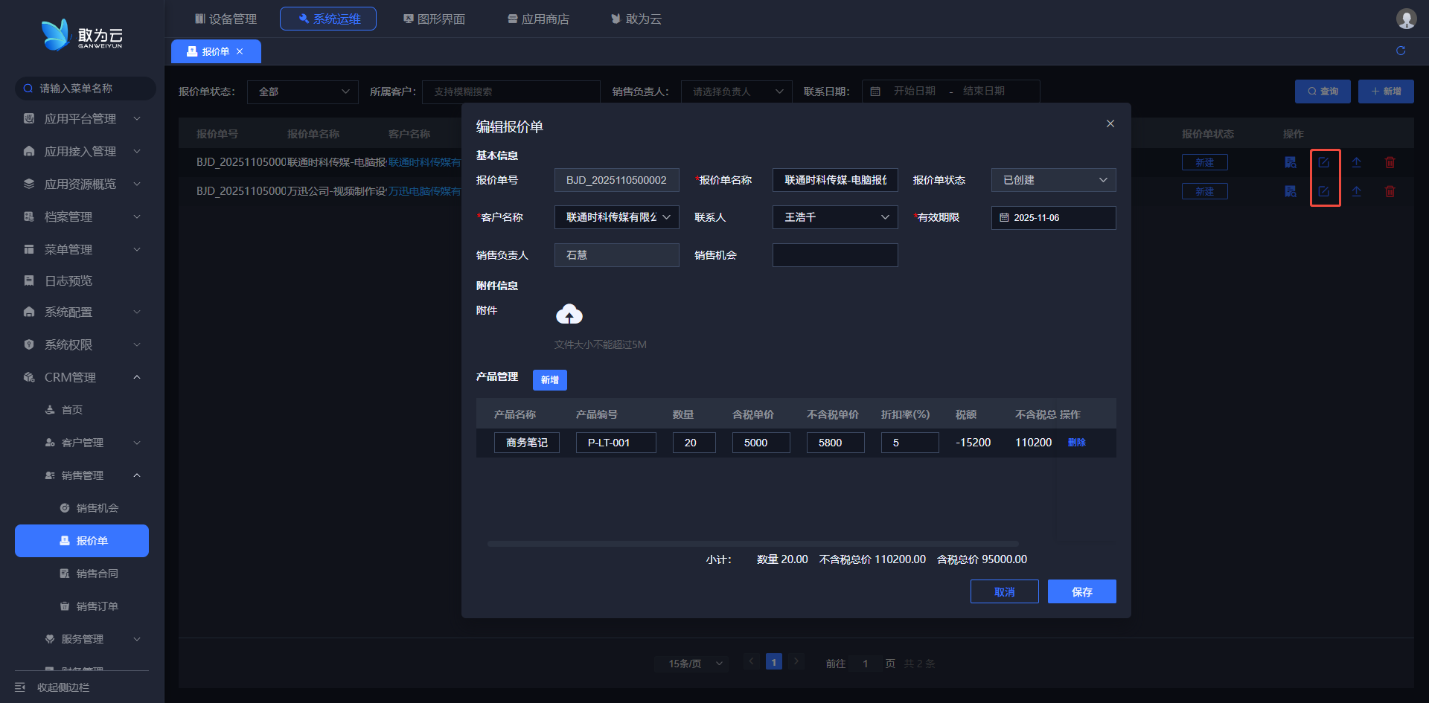
Task: Click the red delete icon in second row
Action: tap(1390, 191)
